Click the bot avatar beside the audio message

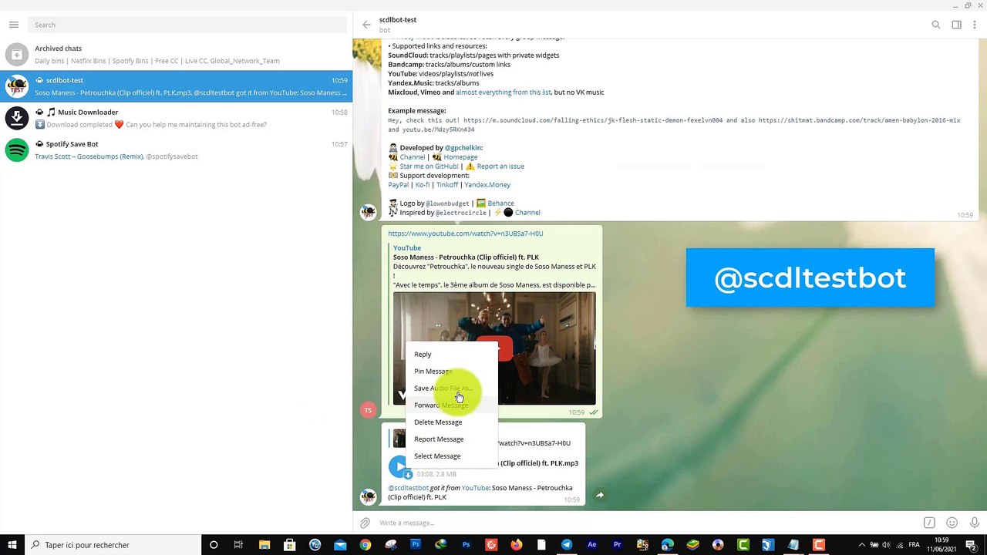[x=368, y=496]
